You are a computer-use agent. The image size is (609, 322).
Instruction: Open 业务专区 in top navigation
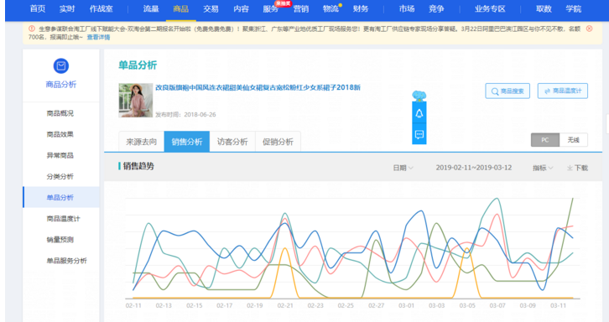pyautogui.click(x=490, y=8)
